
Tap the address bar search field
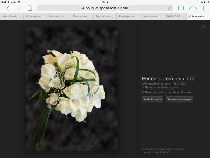(x=104, y=8)
